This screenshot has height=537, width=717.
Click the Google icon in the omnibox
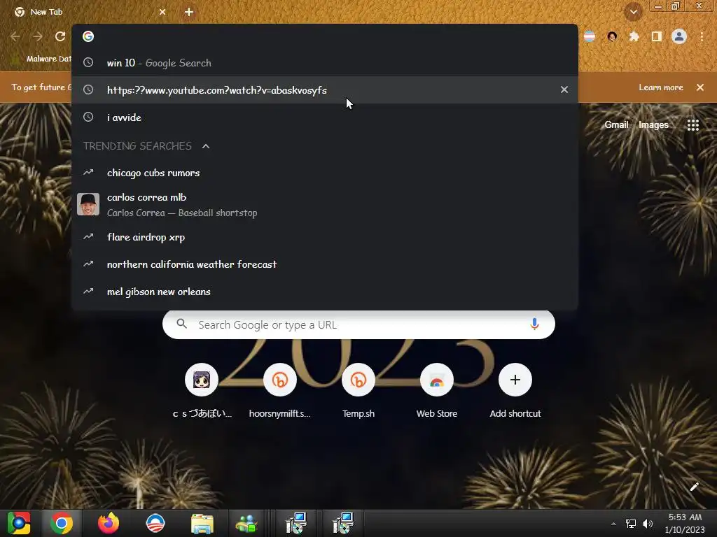[x=88, y=36]
